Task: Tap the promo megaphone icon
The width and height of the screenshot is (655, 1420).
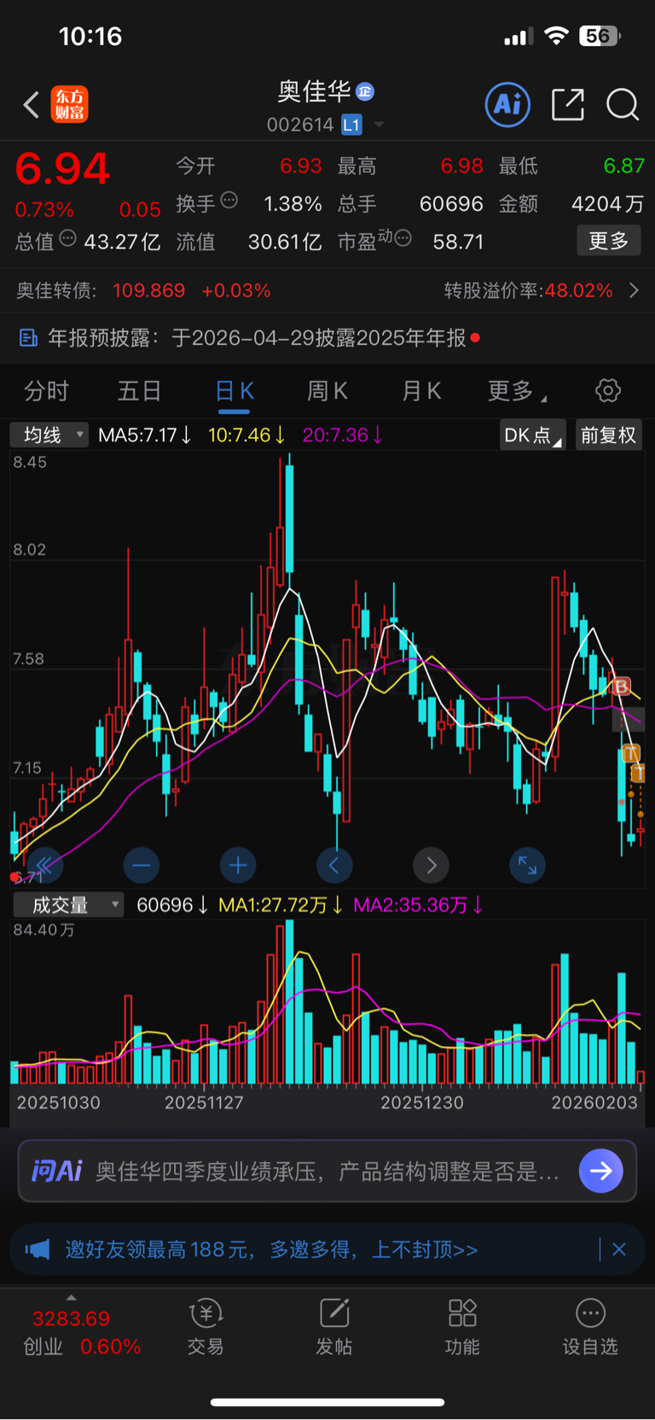Action: click(38, 1250)
